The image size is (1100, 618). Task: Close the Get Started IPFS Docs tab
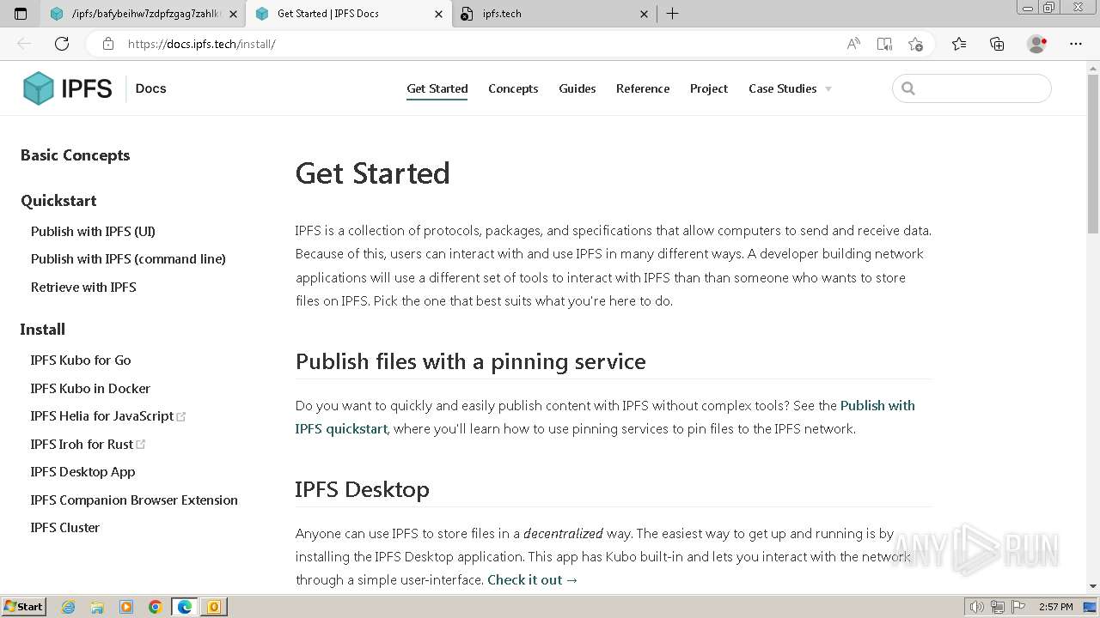pyautogui.click(x=438, y=14)
